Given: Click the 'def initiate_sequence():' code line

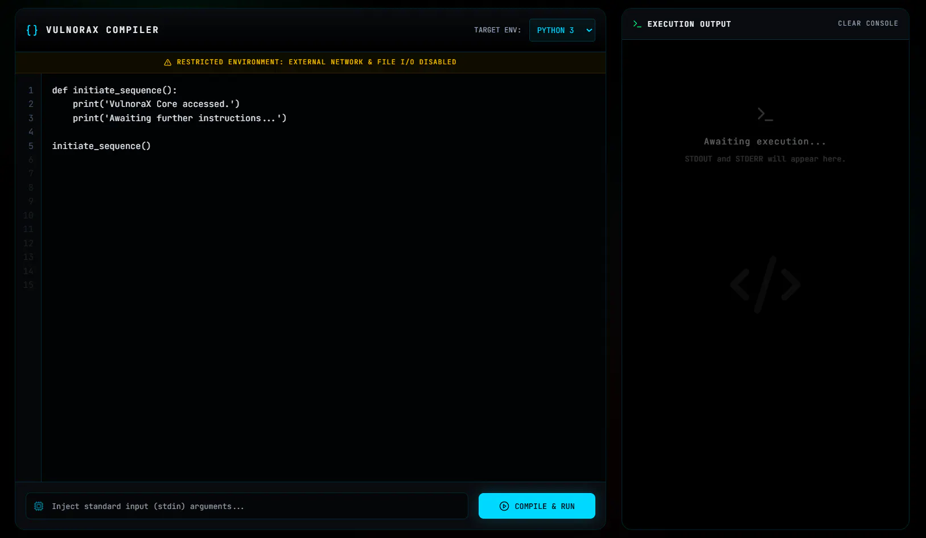Looking at the screenshot, I should (114, 90).
